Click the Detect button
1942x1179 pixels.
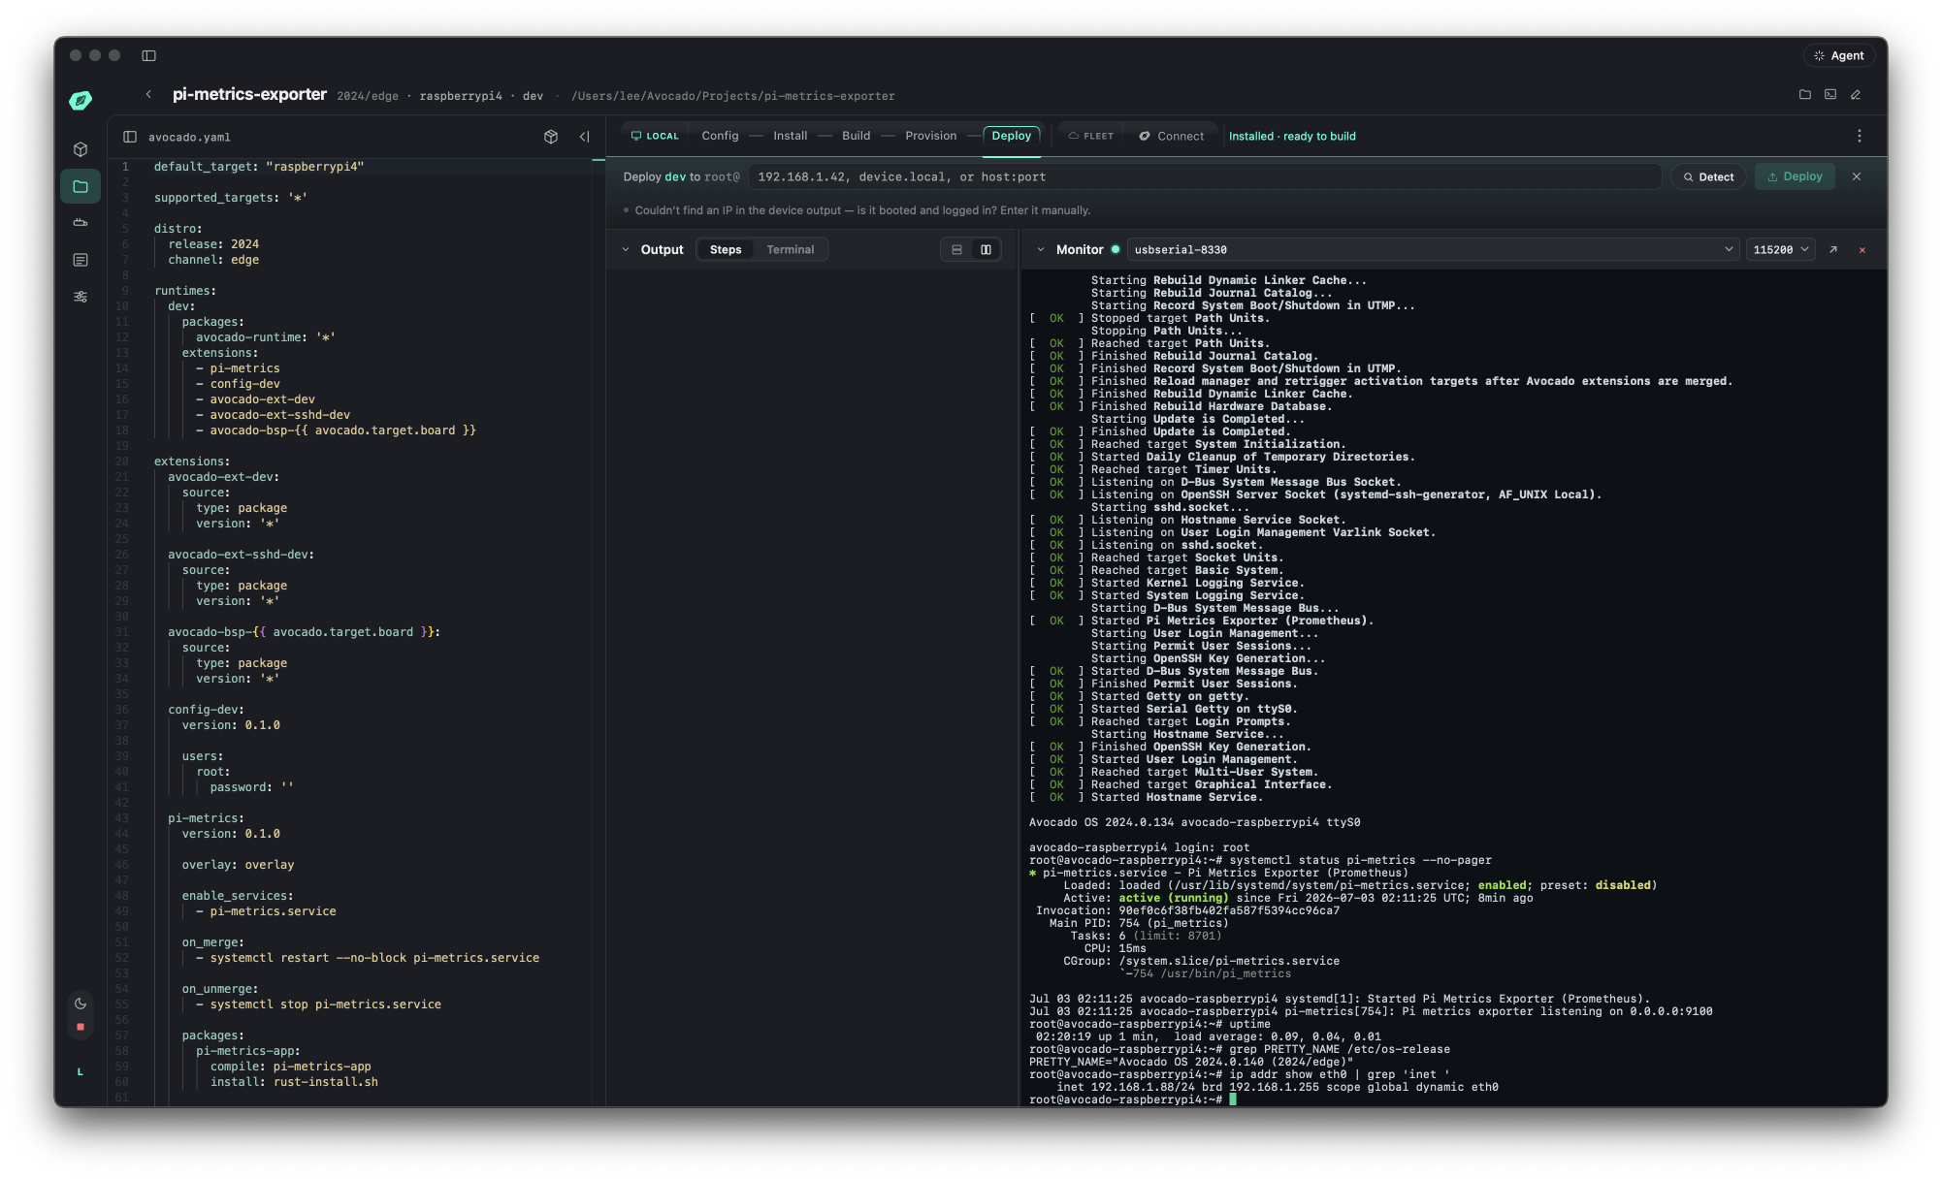coord(1708,176)
